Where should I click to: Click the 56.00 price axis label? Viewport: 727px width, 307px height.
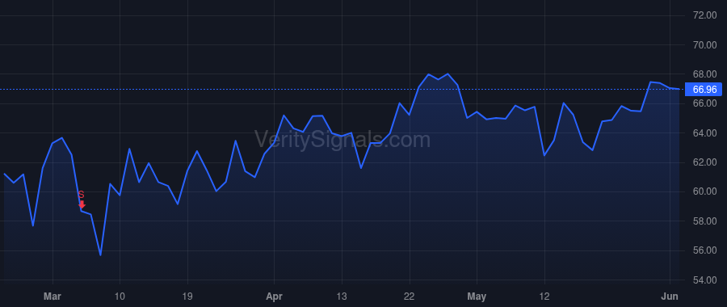coord(704,250)
